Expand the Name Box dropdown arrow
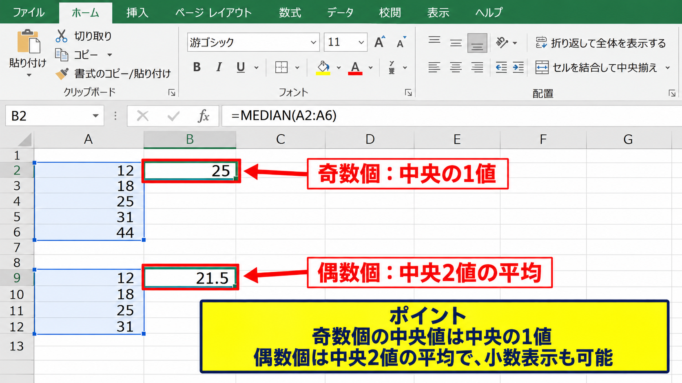 95,116
